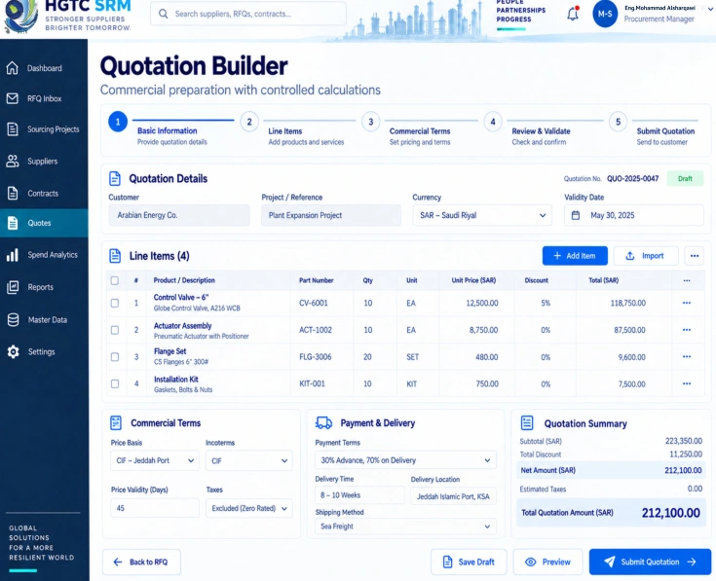Go to step 3 Commercial Terms
716x581 pixels.
click(x=371, y=122)
